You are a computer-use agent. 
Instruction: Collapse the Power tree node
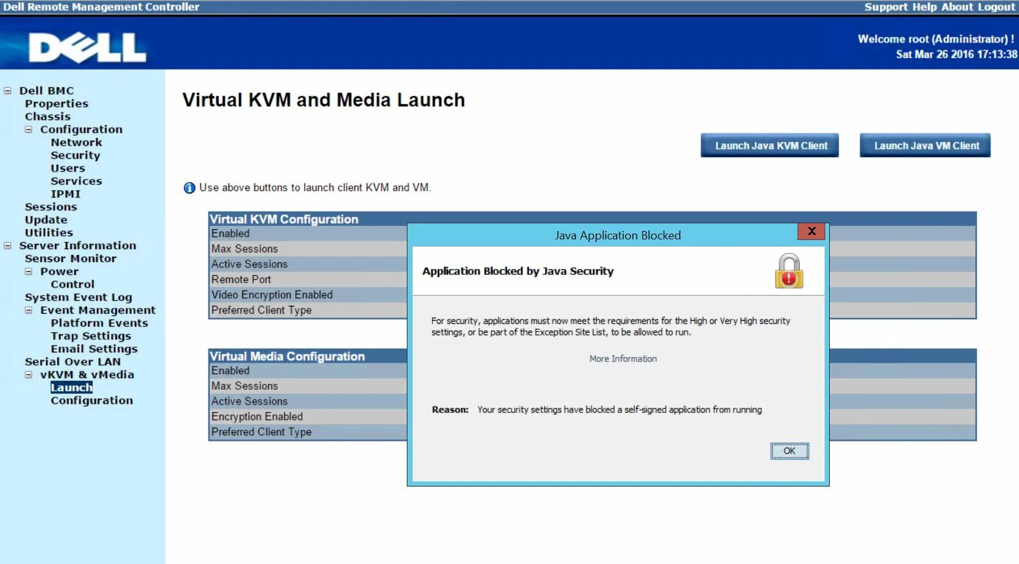click(x=28, y=272)
